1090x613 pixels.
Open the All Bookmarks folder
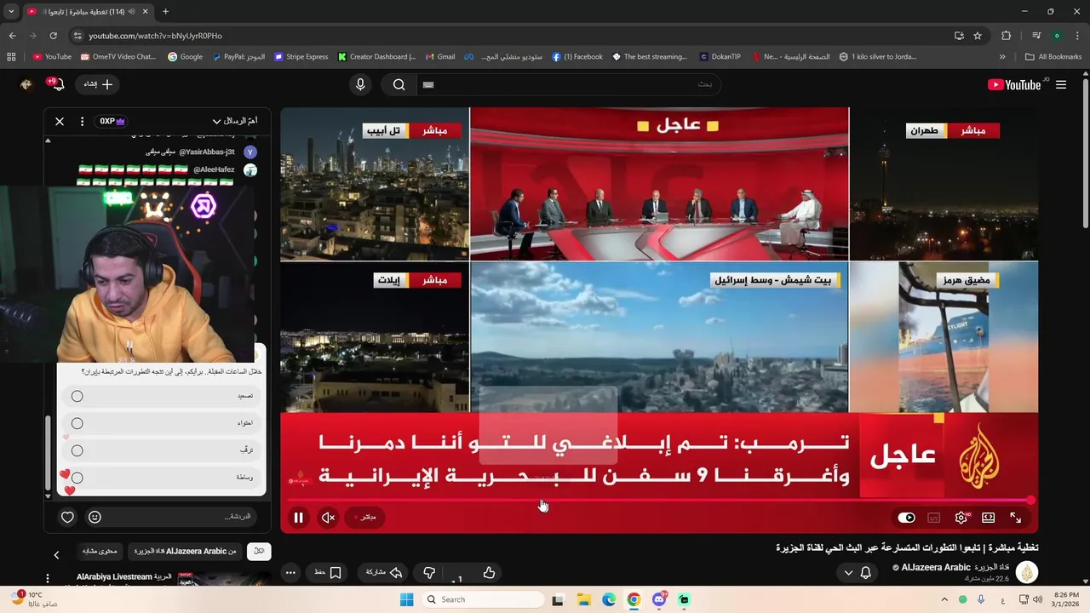pos(1053,57)
